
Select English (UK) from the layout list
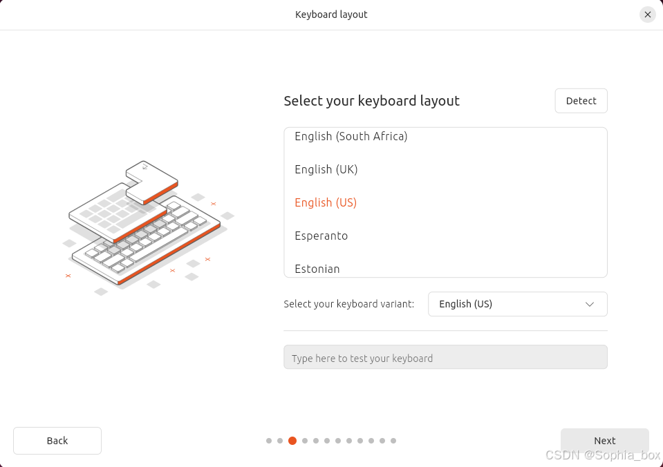pyautogui.click(x=446, y=169)
